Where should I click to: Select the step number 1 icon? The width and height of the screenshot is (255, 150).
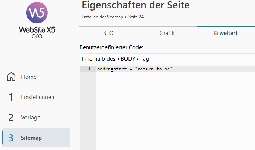11,97
